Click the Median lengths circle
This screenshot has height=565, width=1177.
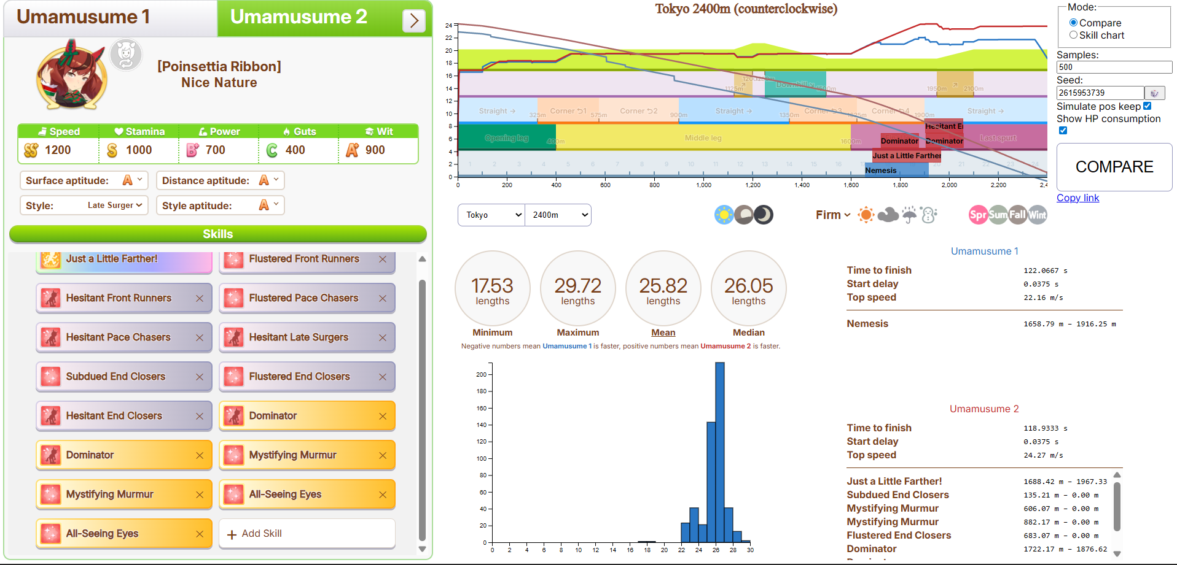tap(749, 288)
